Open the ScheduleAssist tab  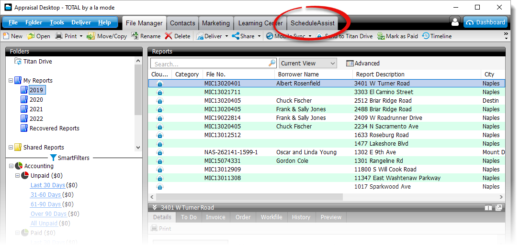312,23
